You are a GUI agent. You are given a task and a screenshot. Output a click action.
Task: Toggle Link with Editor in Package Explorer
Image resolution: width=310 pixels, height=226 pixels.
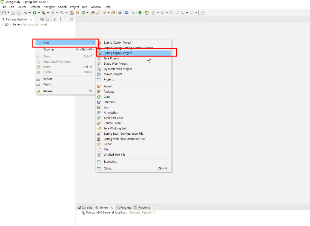(47, 19)
